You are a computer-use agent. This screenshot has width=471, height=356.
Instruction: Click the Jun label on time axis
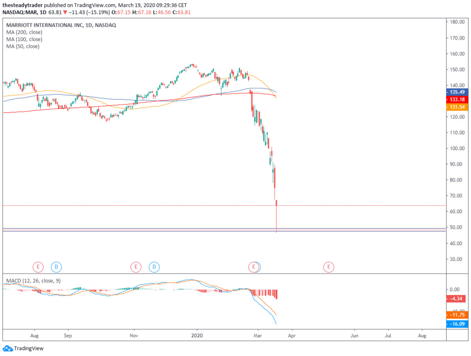tap(355, 336)
